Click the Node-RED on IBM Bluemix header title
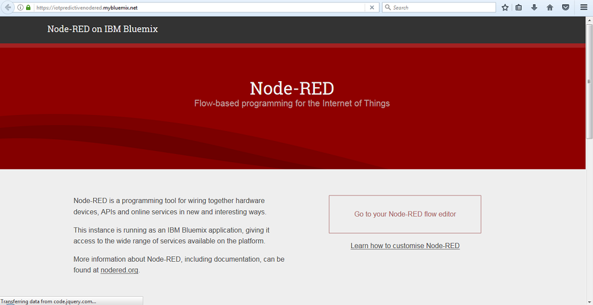593x305 pixels. 103,28
